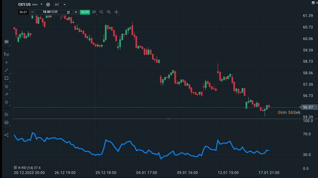This screenshot has height=178, width=318.
Task: Click the 58.06 price axis label
Action: [308, 73]
